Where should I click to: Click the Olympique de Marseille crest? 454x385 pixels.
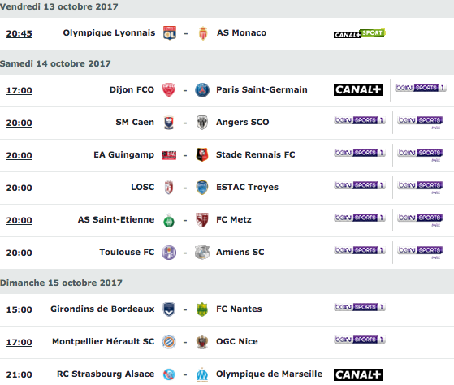tap(202, 374)
